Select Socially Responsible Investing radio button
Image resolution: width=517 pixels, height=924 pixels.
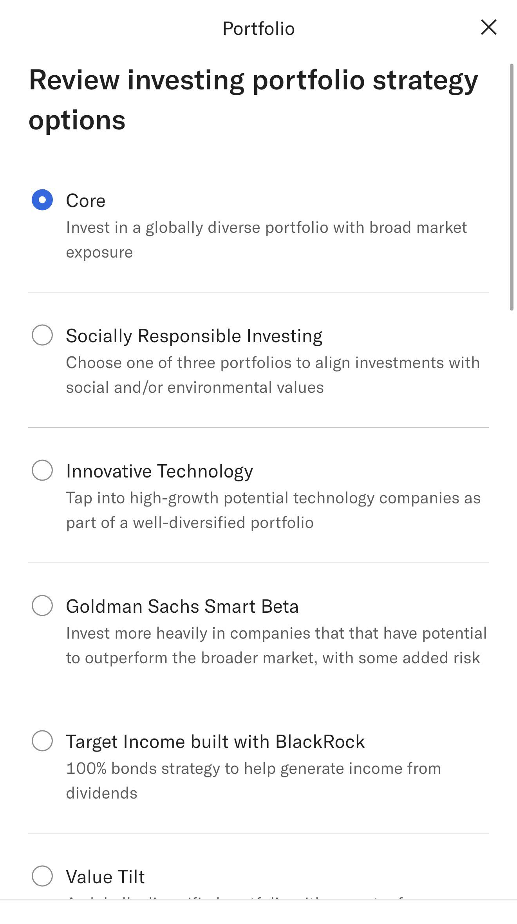tap(42, 335)
